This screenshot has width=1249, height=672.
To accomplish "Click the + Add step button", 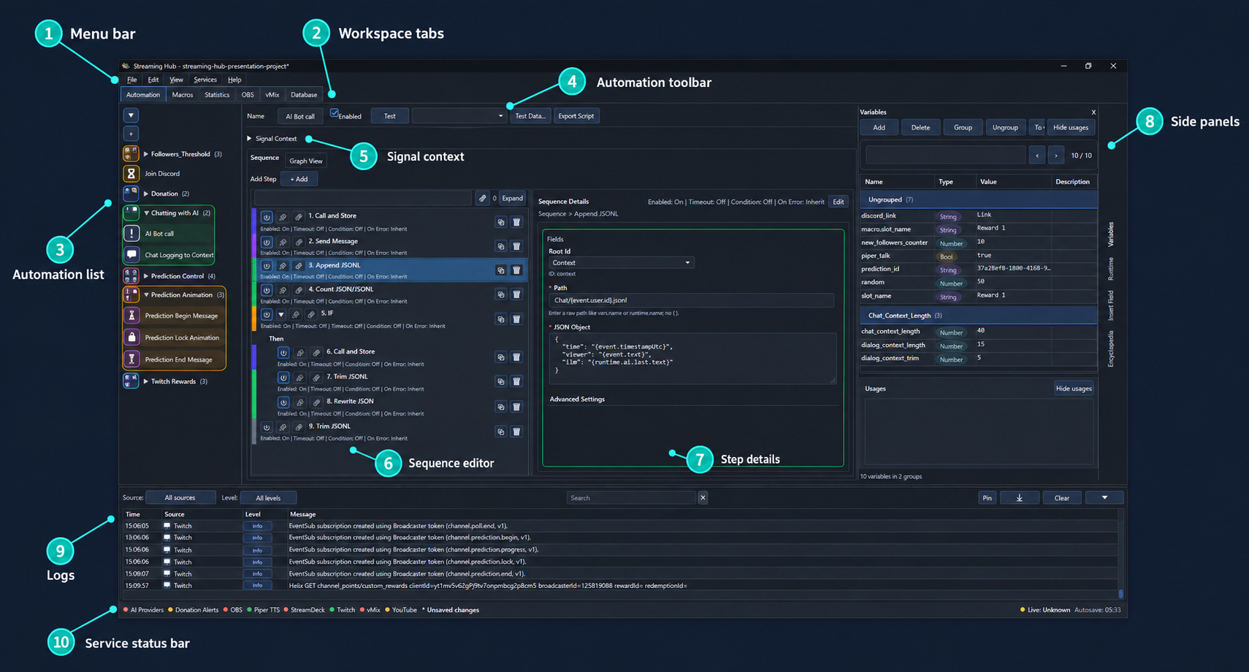I will coord(299,179).
